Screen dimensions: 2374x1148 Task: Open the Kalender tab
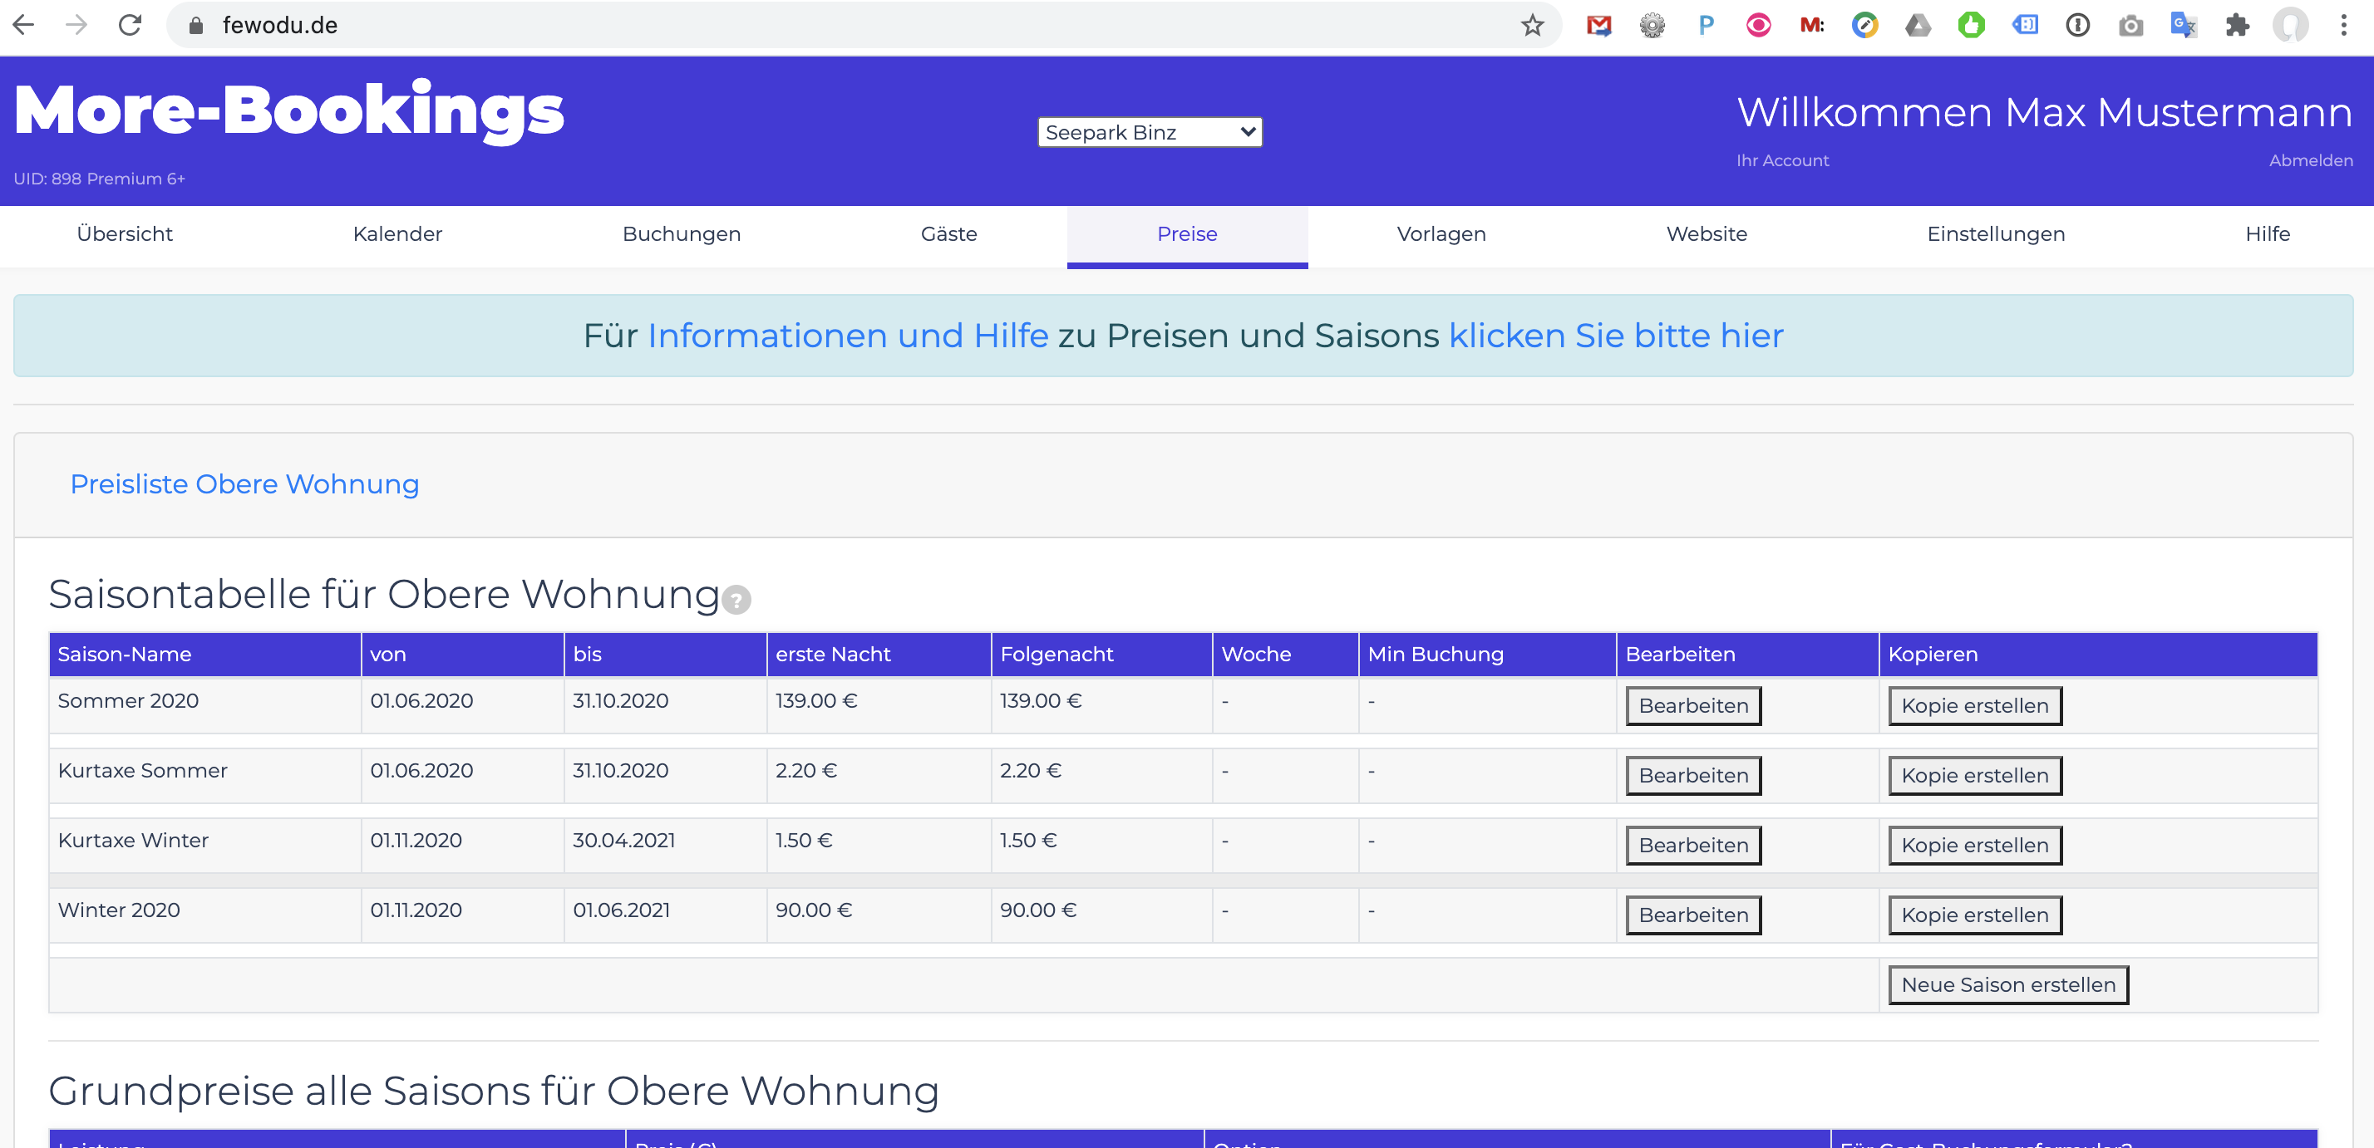click(397, 233)
